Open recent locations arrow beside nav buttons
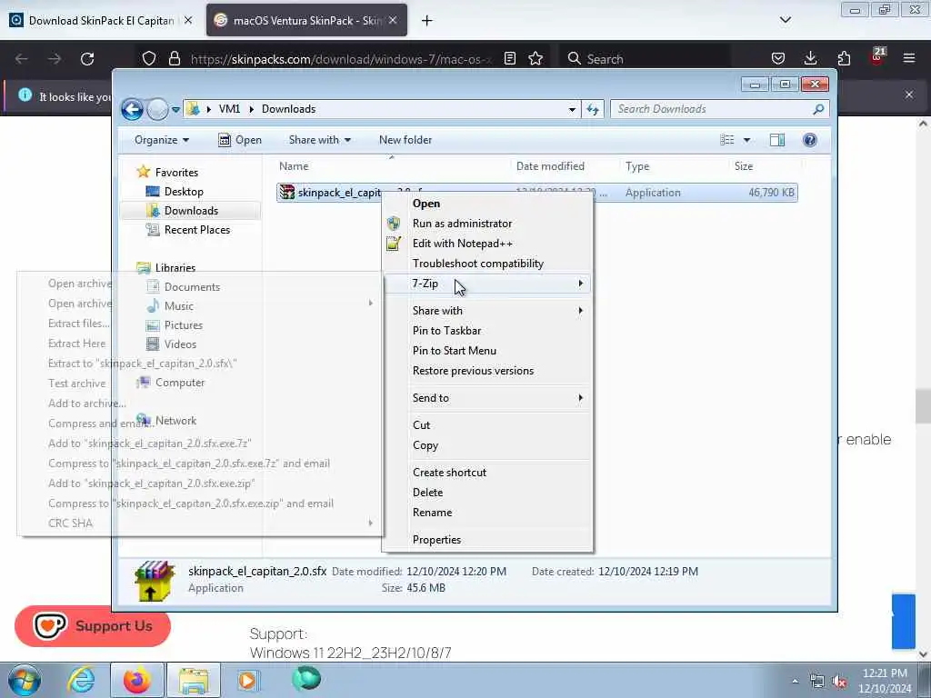 [175, 110]
